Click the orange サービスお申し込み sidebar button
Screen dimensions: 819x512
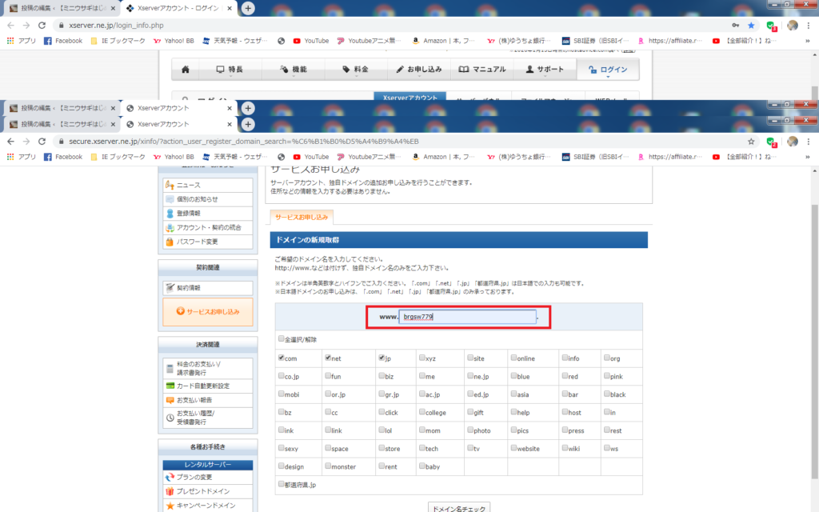pos(207,311)
